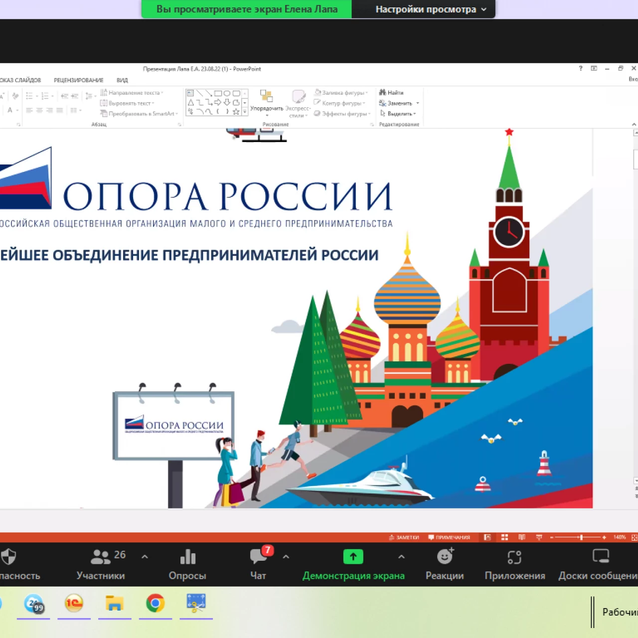Open the Вид ribbon tab
The image size is (638, 638).
click(x=122, y=80)
